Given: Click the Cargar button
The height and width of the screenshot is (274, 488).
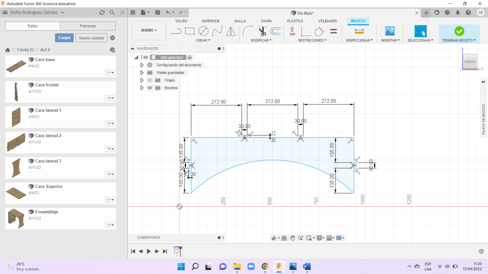Looking at the screenshot, I should pyautogui.click(x=64, y=38).
